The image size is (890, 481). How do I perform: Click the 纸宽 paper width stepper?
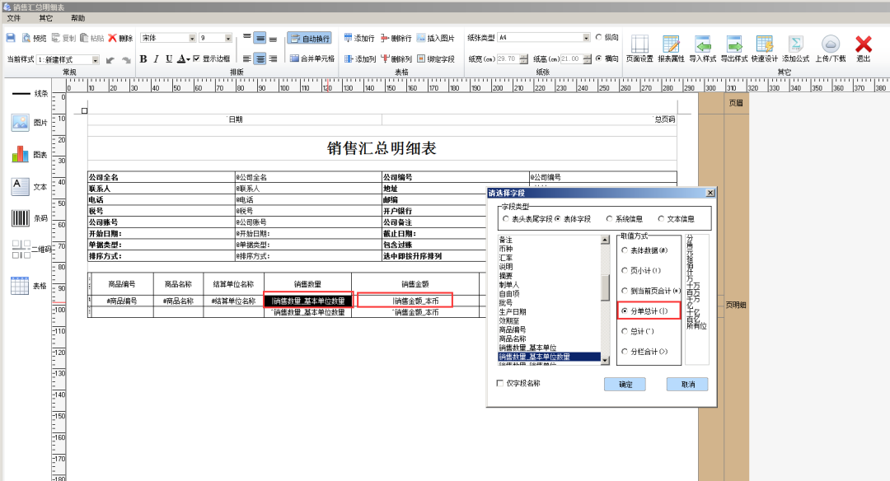[x=523, y=58]
